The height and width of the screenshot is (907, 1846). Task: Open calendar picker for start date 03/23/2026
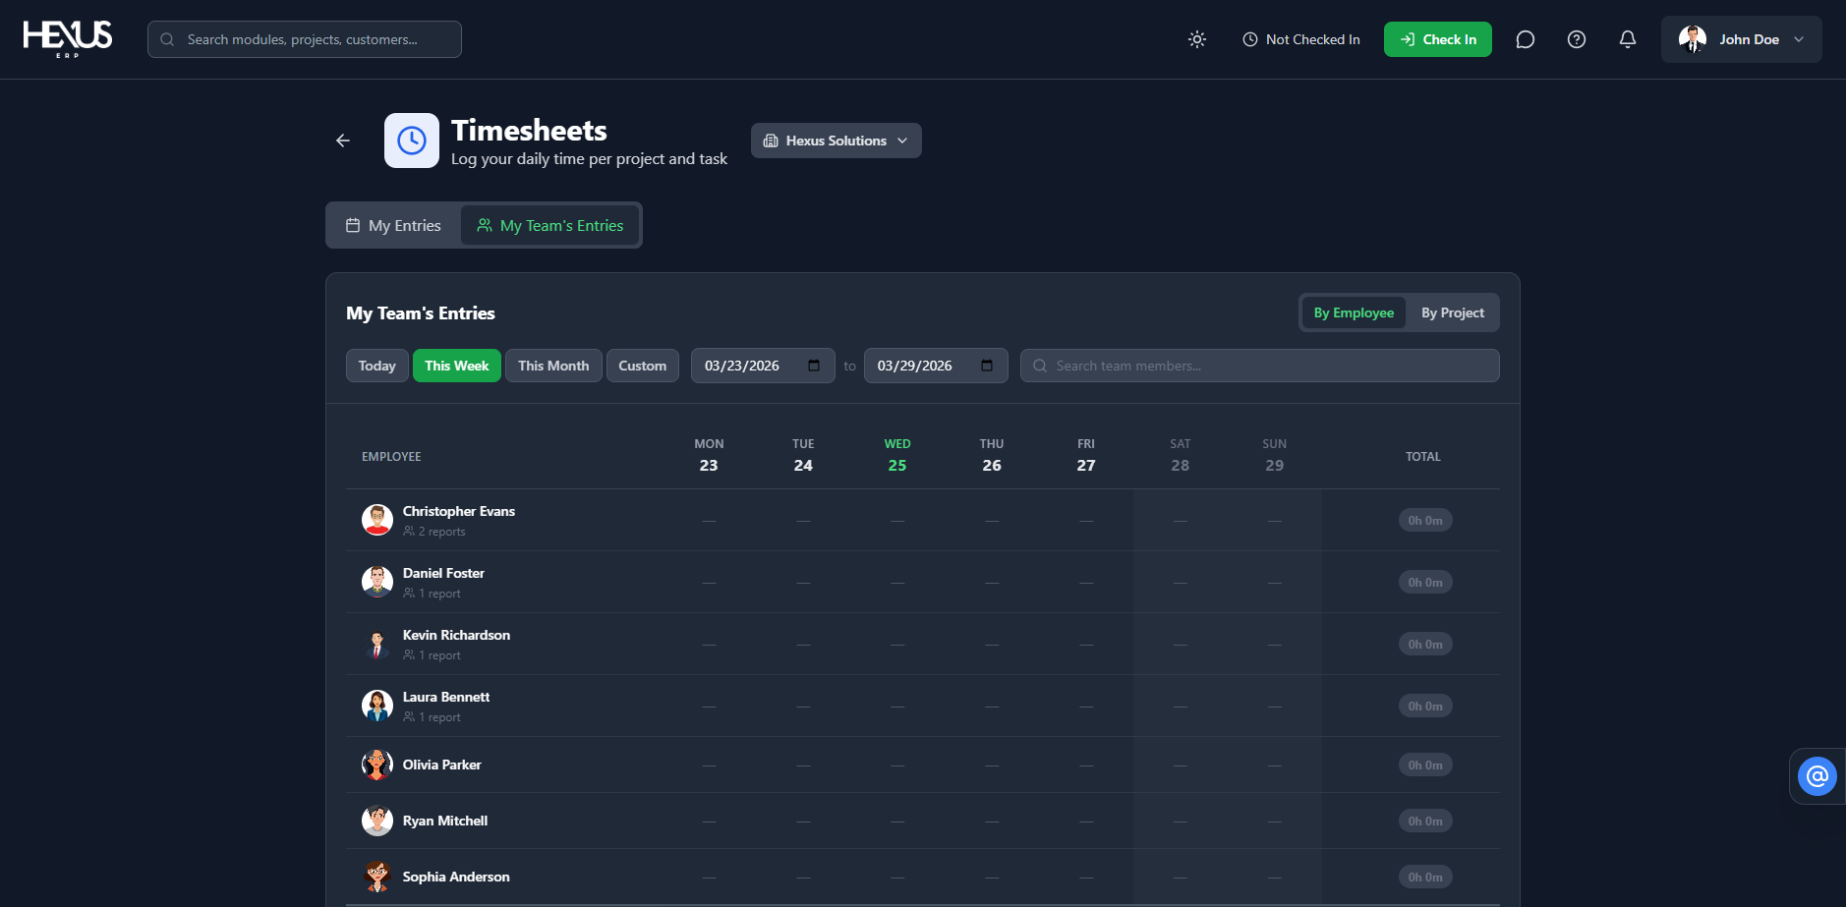[x=814, y=366]
